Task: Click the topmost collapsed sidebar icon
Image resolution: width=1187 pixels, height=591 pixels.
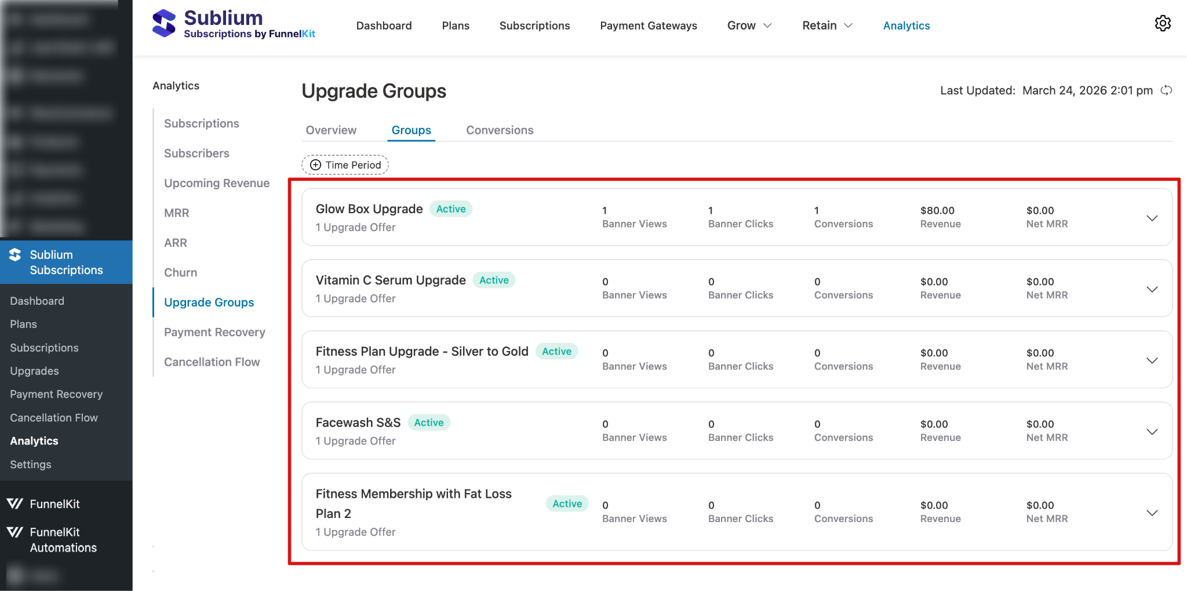Action: click(x=16, y=17)
